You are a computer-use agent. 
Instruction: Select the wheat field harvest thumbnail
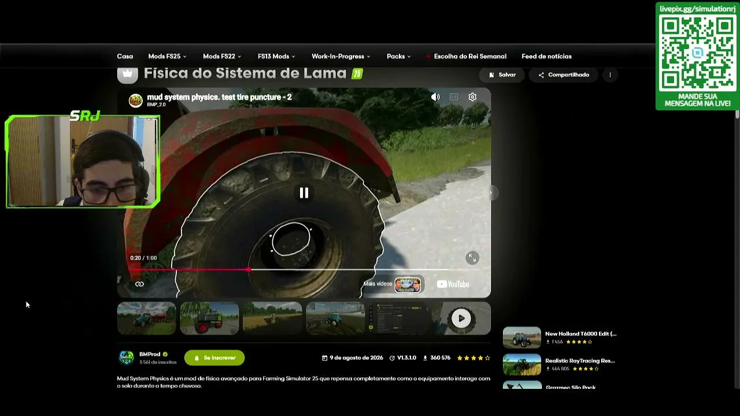[272, 318]
